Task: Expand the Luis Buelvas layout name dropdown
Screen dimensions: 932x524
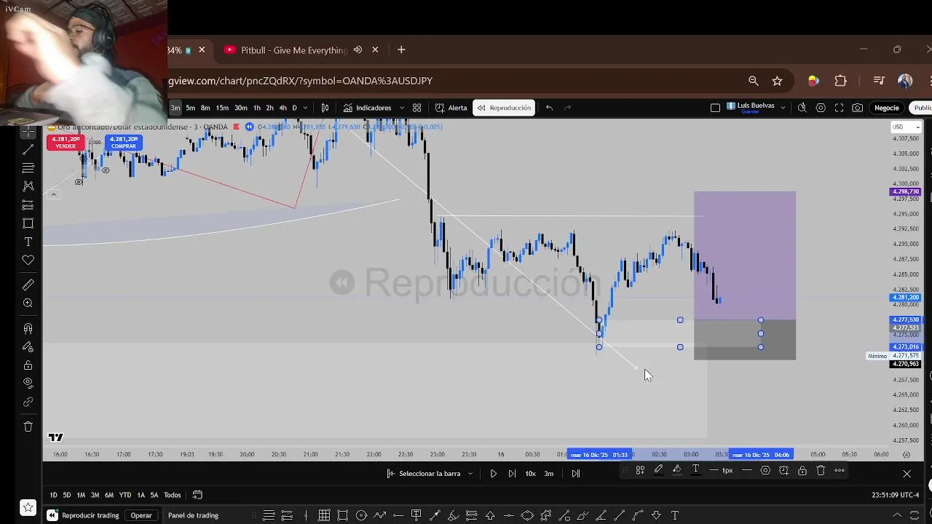Action: tap(783, 108)
